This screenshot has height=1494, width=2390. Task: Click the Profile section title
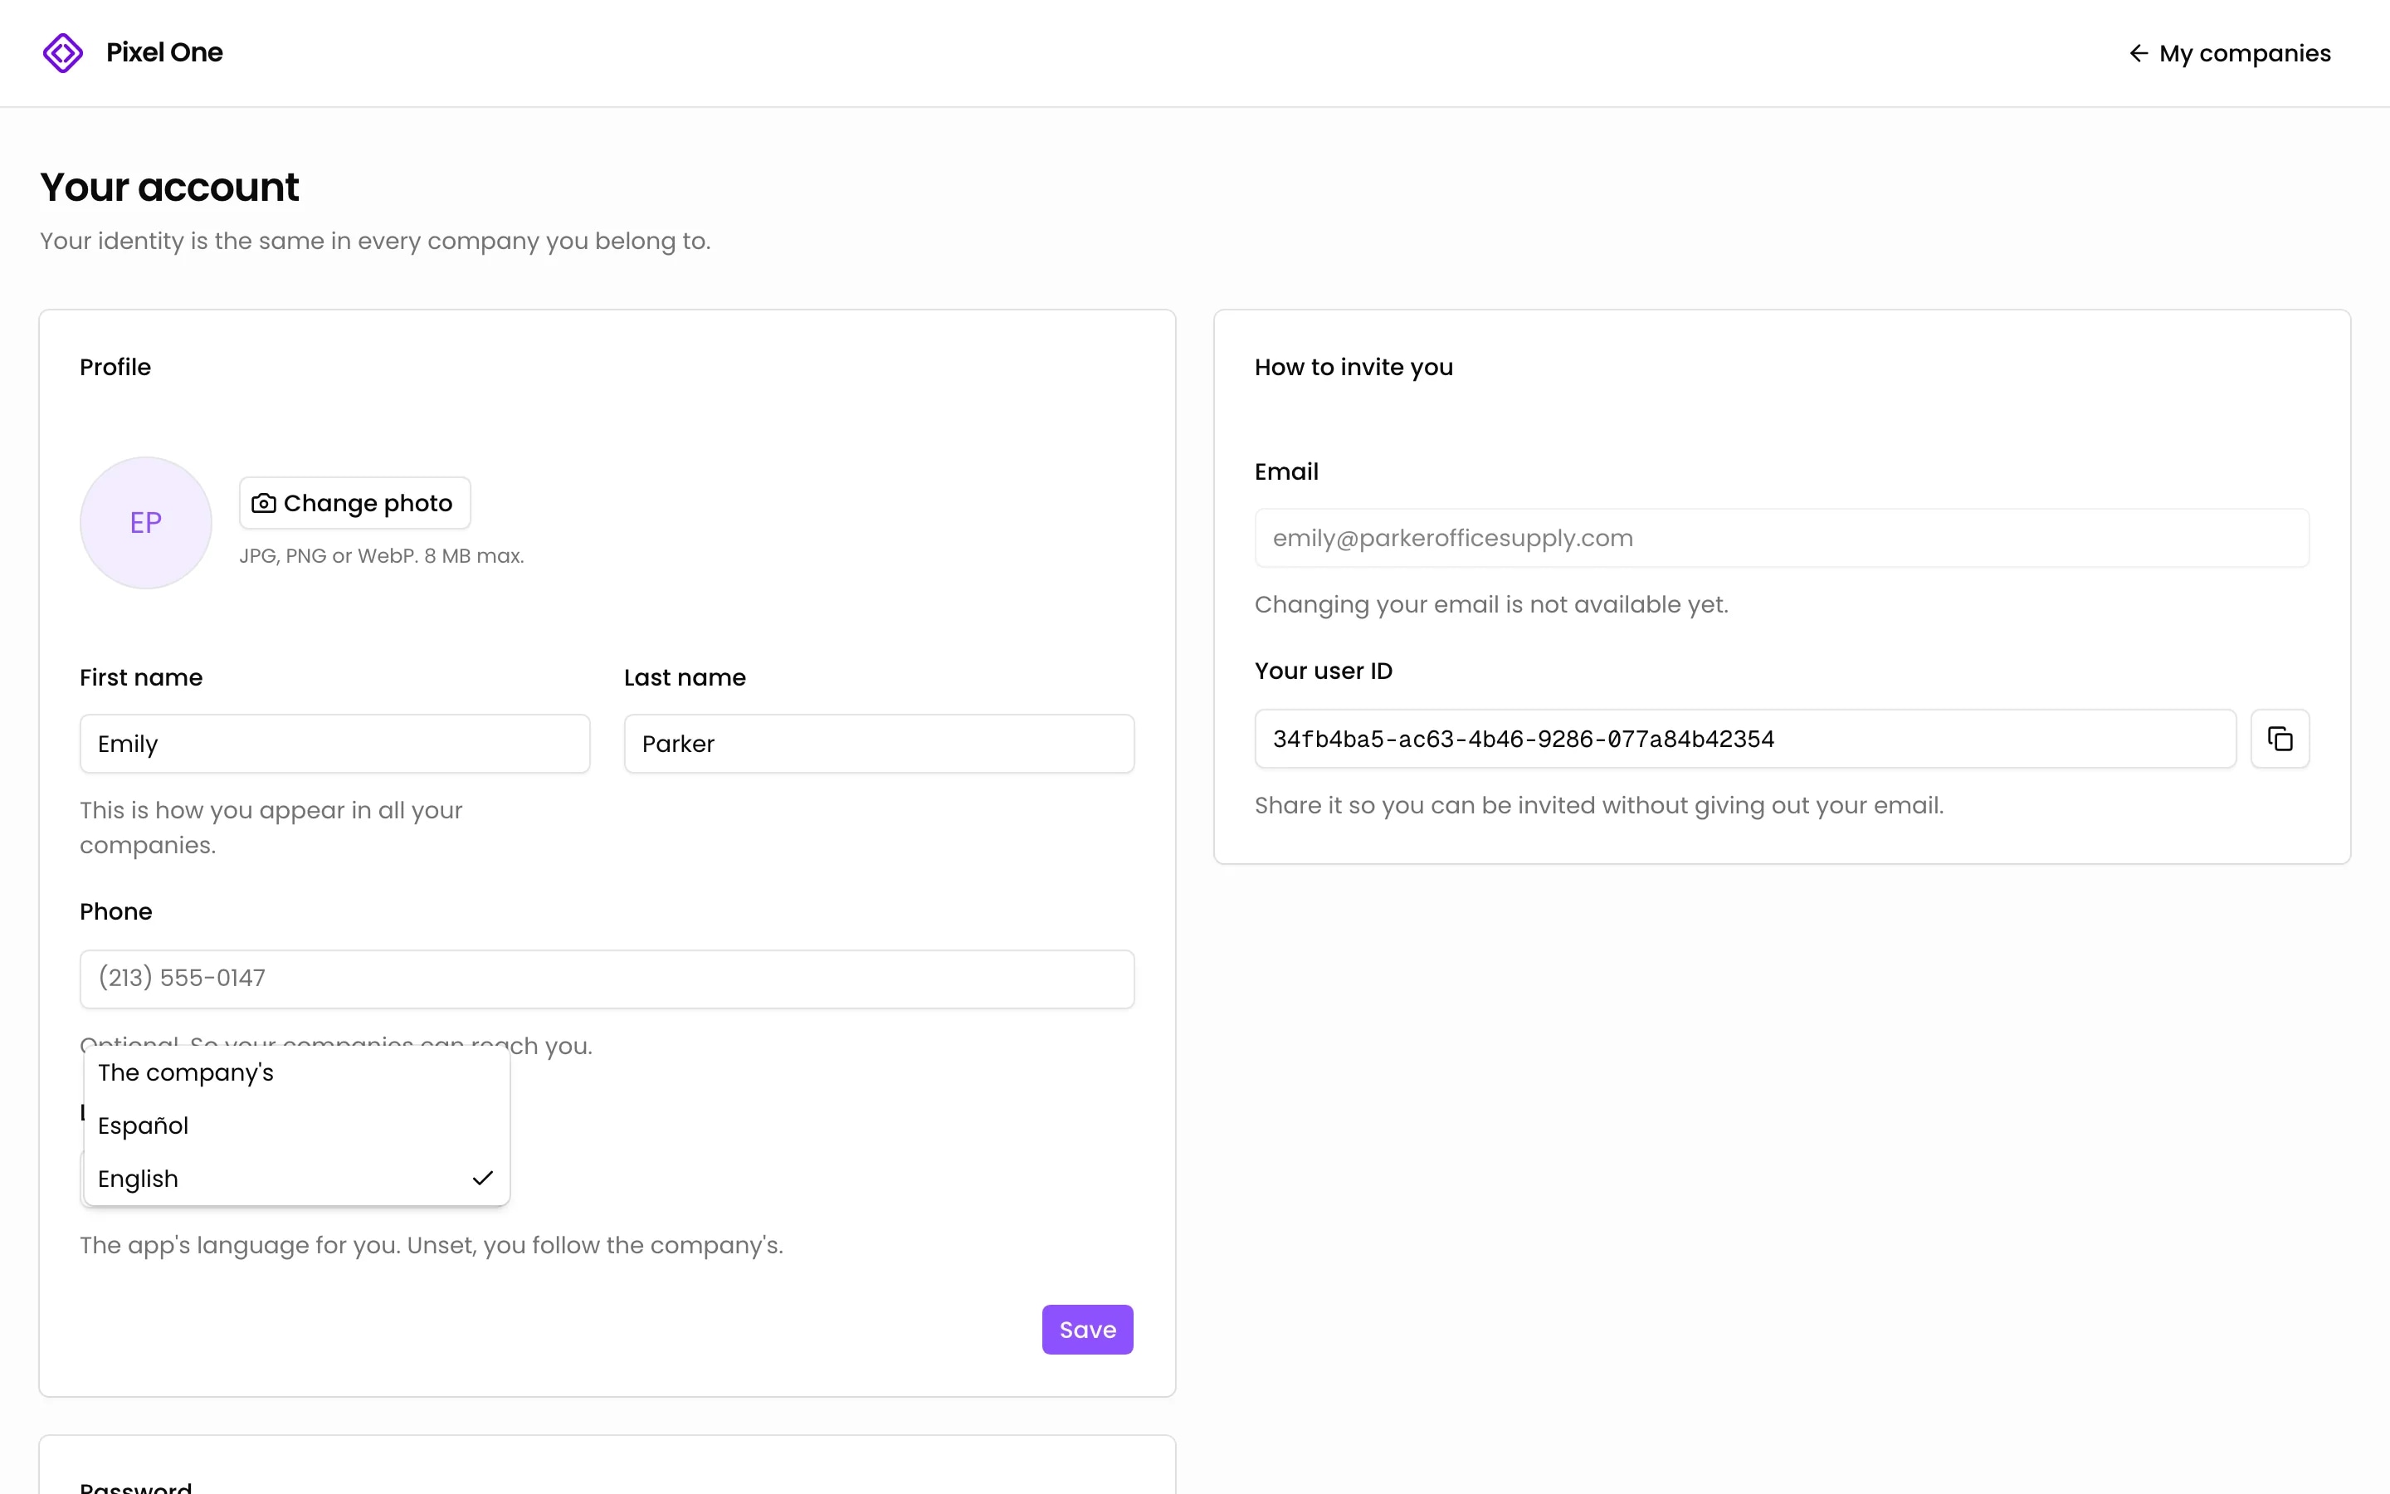pyautogui.click(x=115, y=367)
